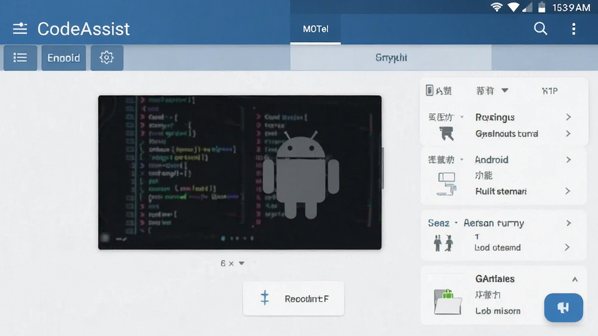Click the device layout icon beside Hulit stoman
Viewport: 598px width, 336px height.
pos(447,184)
